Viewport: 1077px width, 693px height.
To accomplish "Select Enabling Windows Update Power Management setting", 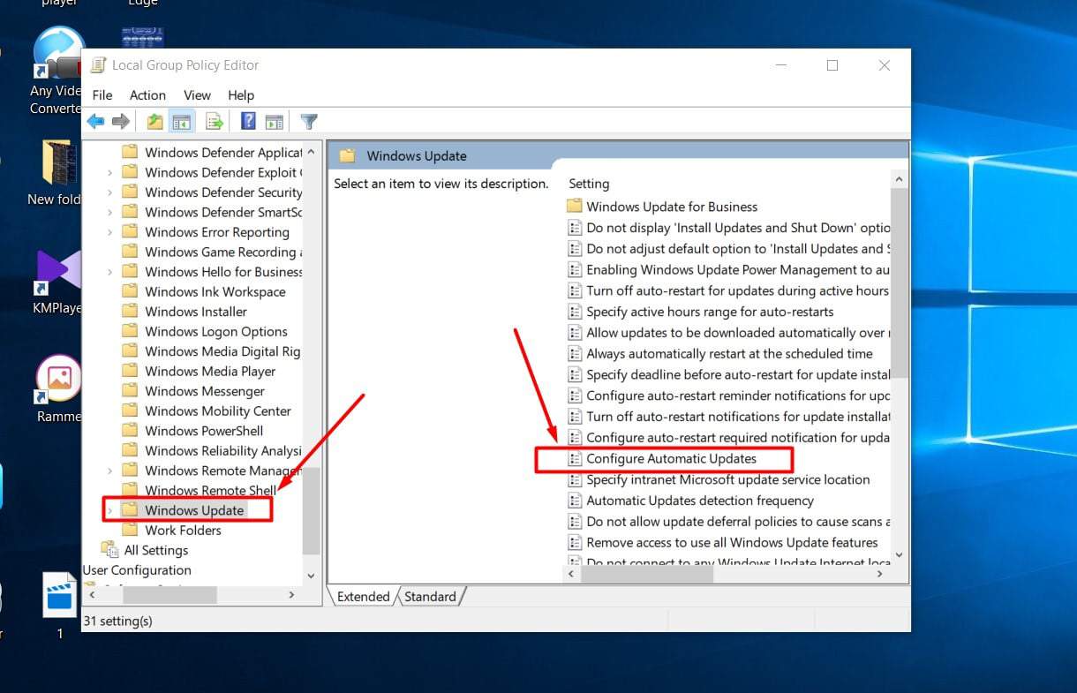I will pyautogui.click(x=737, y=270).
